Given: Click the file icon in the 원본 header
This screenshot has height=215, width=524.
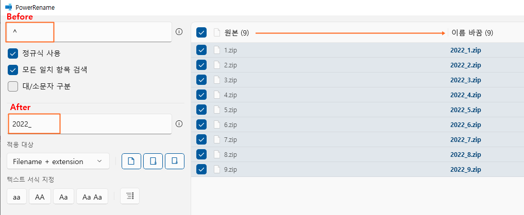Looking at the screenshot, I should click(x=217, y=32).
